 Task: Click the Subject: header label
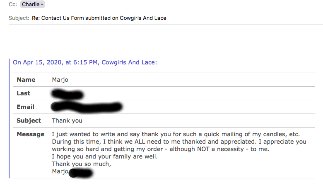tap(19, 18)
